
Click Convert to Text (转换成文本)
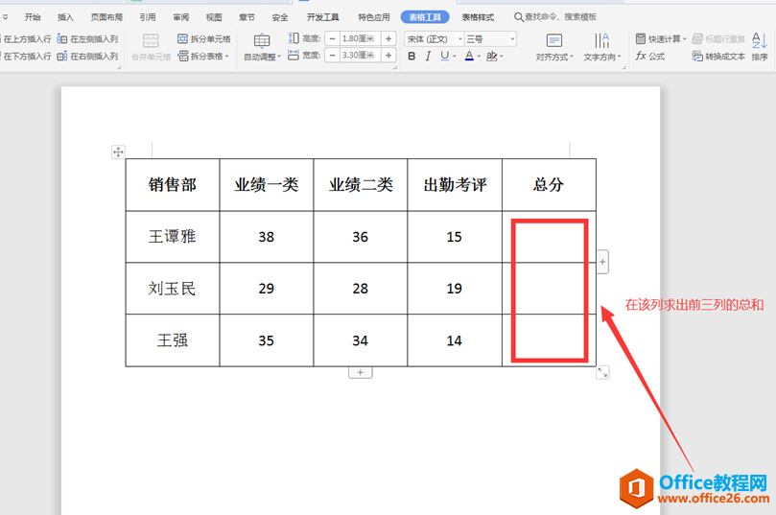click(x=718, y=57)
